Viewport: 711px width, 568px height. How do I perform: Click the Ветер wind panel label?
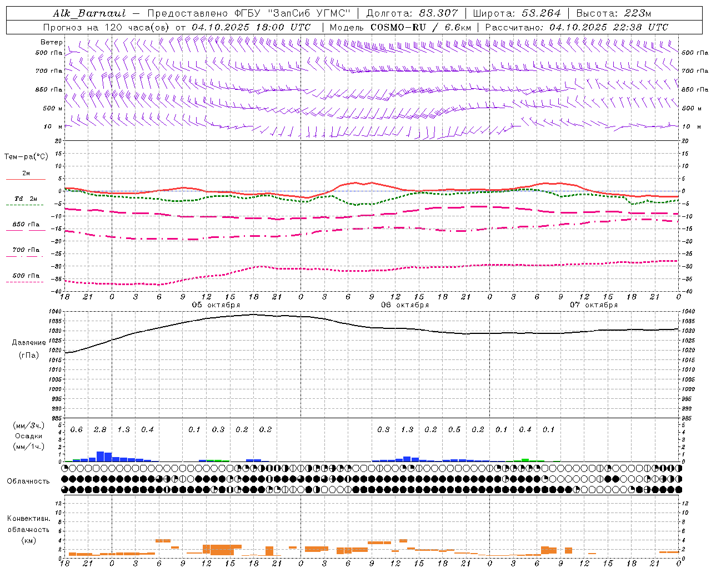51,42
